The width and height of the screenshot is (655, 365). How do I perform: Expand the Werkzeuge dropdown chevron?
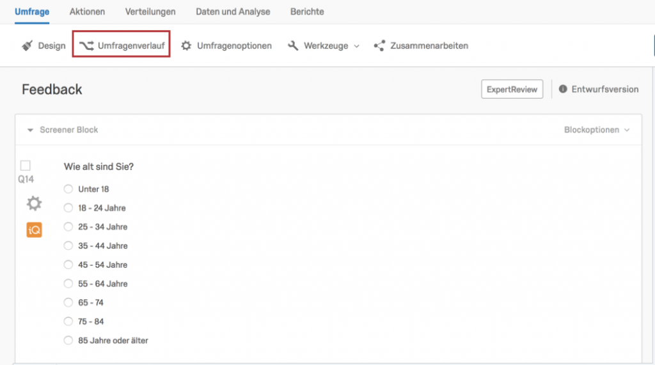356,47
